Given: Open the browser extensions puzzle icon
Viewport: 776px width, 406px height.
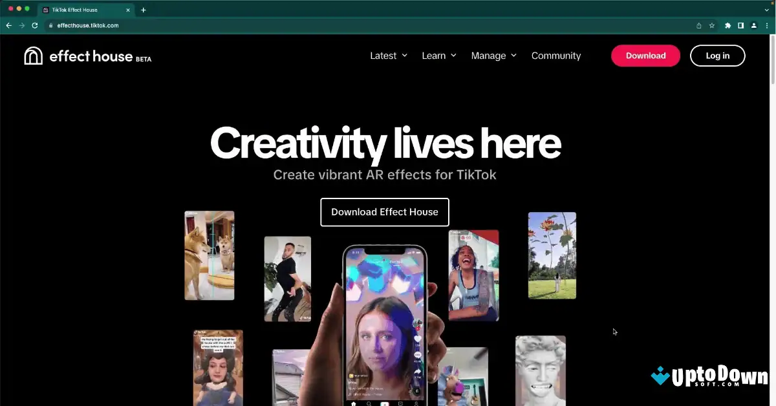Looking at the screenshot, I should pyautogui.click(x=728, y=25).
